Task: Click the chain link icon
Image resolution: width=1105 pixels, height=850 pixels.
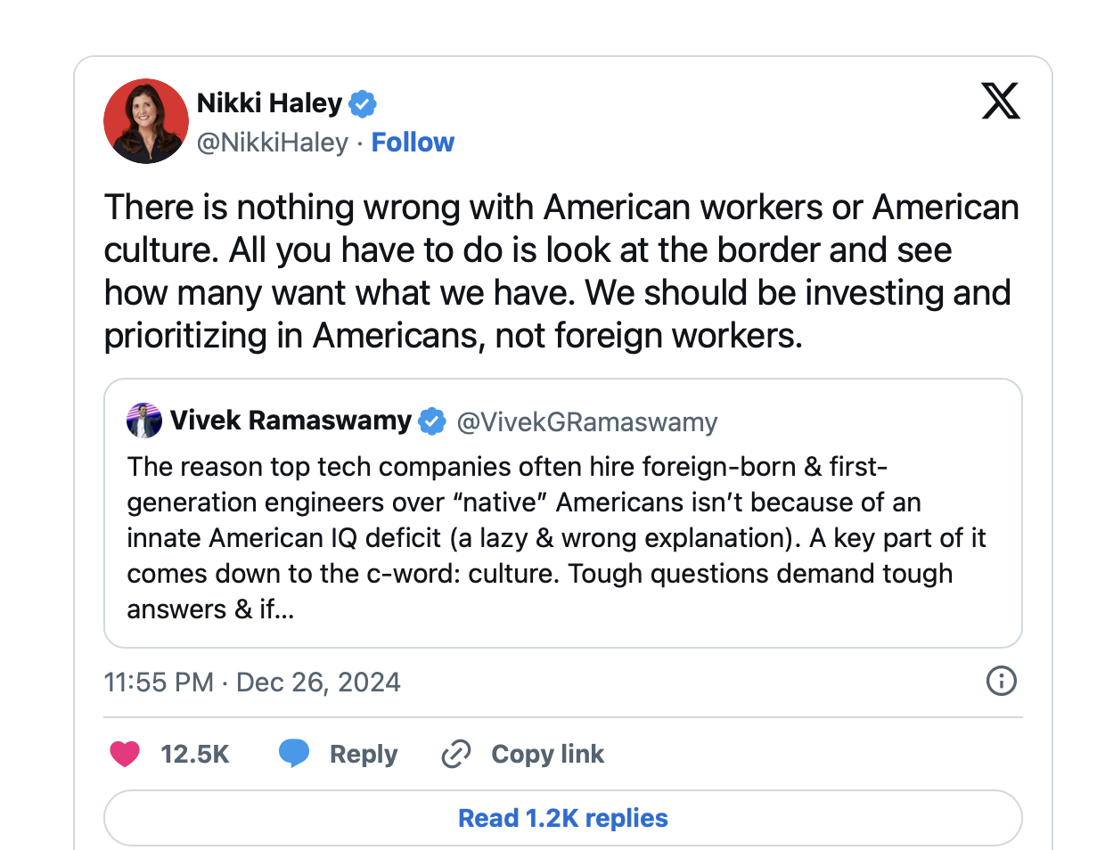Action: click(x=456, y=754)
